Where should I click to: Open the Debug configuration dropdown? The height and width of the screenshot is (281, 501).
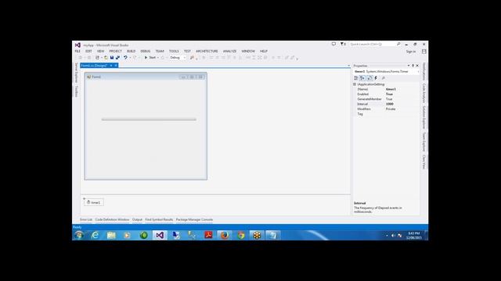pos(178,58)
